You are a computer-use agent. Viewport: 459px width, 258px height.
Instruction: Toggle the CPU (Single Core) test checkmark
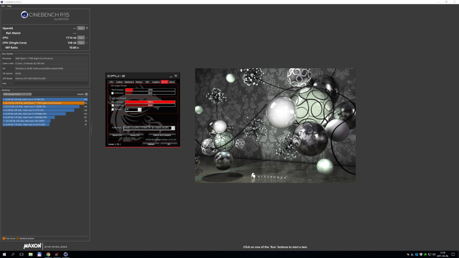click(87, 42)
